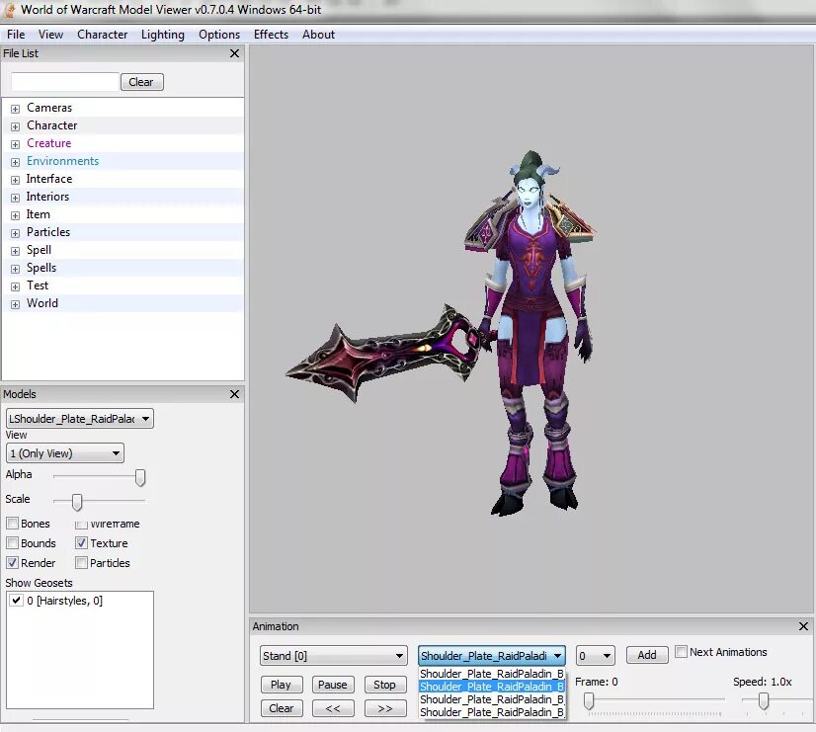Click the Pause animation button
Image resolution: width=816 pixels, height=732 pixels.
[x=333, y=685]
